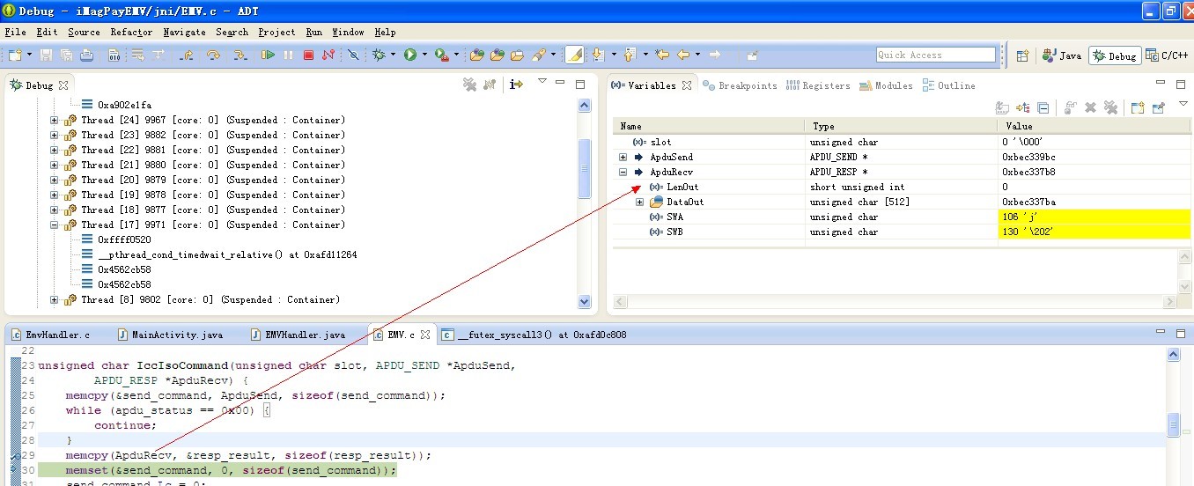
Task: Click the Debug bug launch icon
Action: pyautogui.click(x=378, y=55)
